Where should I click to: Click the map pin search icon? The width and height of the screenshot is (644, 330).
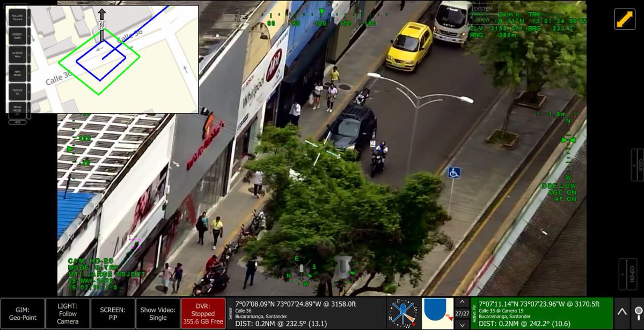tap(638, 313)
